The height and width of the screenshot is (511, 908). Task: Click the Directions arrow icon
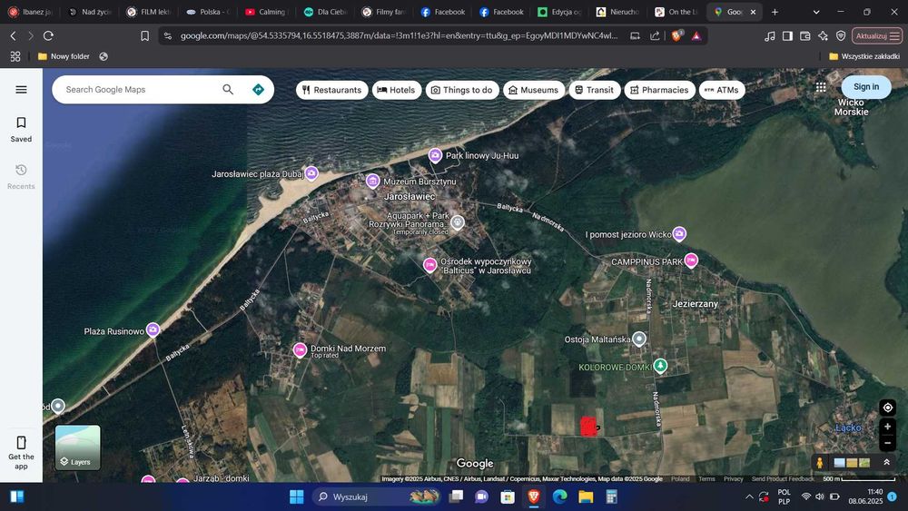coord(258,89)
